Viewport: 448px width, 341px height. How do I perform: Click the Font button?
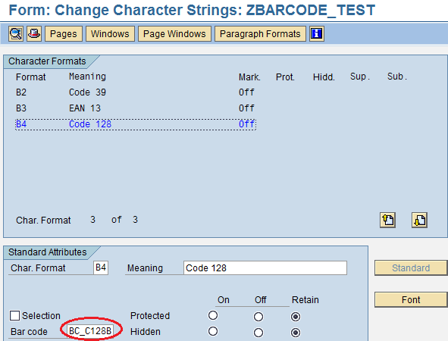click(x=411, y=299)
